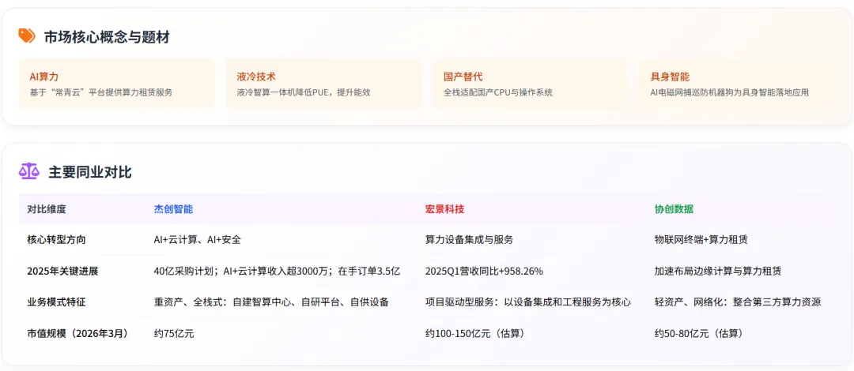Click market value cell 约75亿元
The width and height of the screenshot is (854, 371).
pos(174,333)
